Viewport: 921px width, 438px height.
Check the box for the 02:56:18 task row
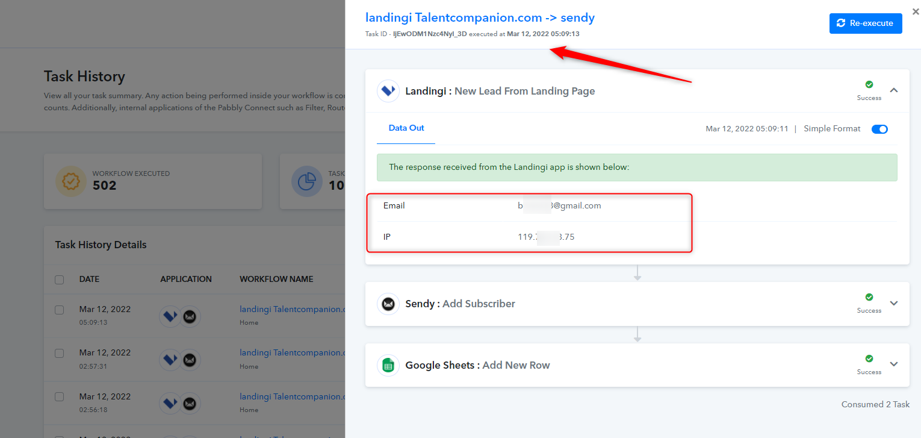coord(59,397)
